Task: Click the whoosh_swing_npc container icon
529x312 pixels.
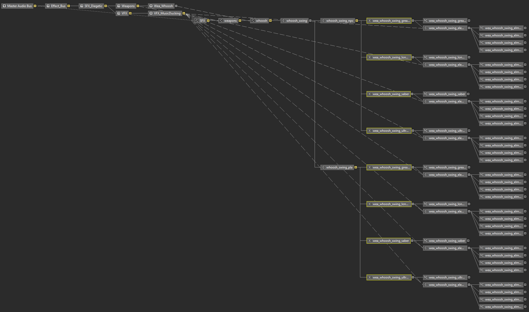Action: [323, 21]
